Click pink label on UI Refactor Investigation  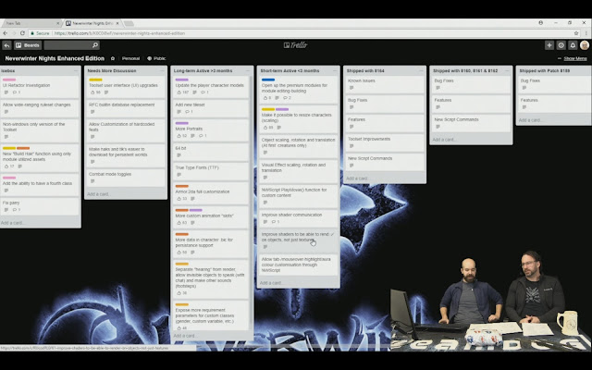coord(9,80)
